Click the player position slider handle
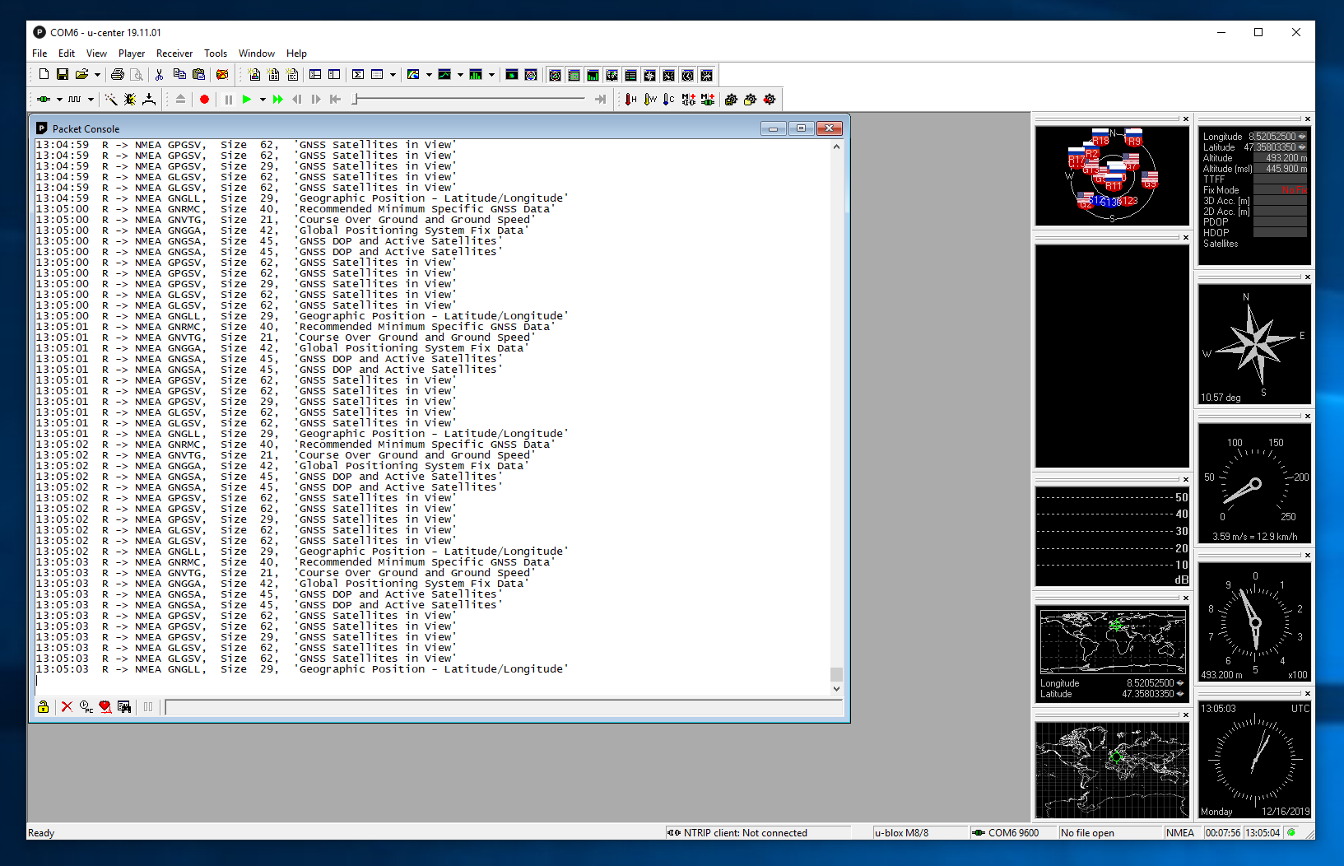The width and height of the screenshot is (1344, 866). 355,100
